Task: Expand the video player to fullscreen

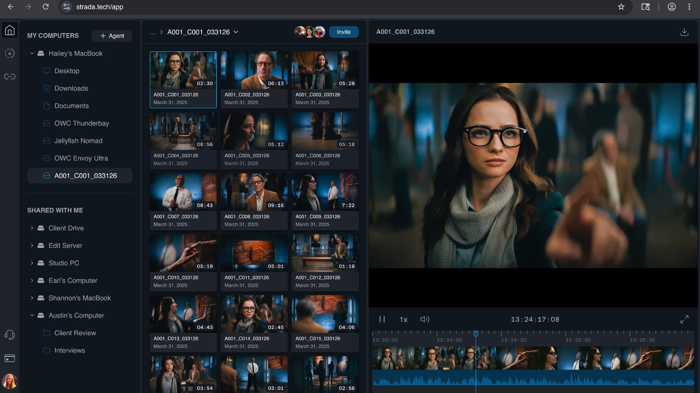Action: coord(685,319)
